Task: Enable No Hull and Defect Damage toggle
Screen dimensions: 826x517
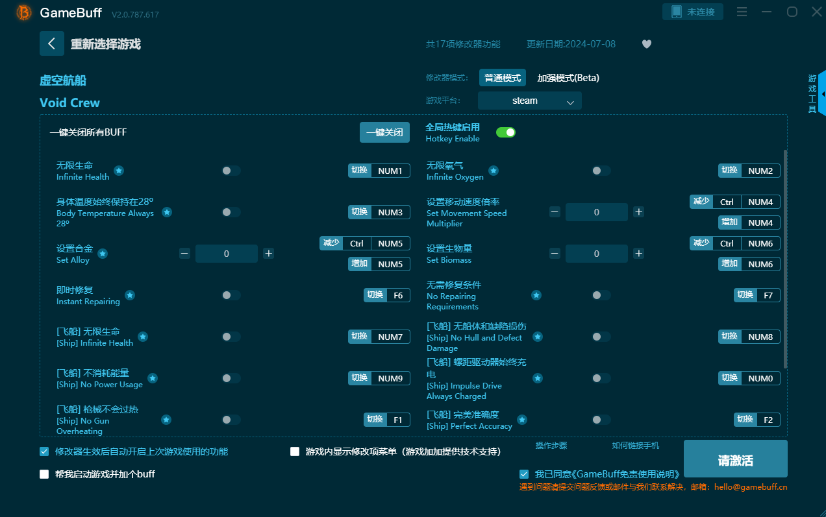Action: click(601, 337)
